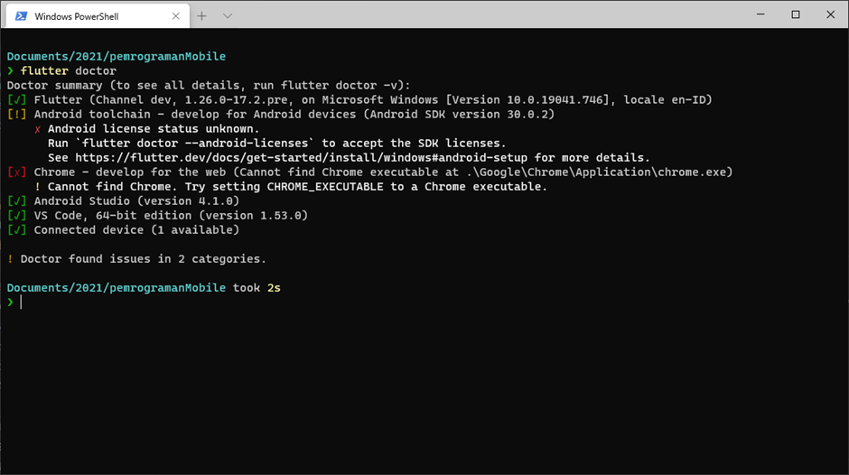The height and width of the screenshot is (475, 849).
Task: Click the green checkmark beside Connected device
Action: [x=17, y=229]
